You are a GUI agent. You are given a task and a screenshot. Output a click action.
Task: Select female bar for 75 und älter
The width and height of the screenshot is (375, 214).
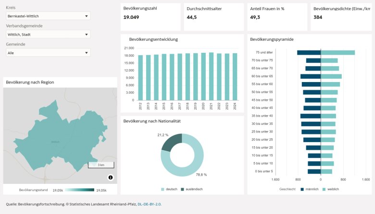coord(337,53)
